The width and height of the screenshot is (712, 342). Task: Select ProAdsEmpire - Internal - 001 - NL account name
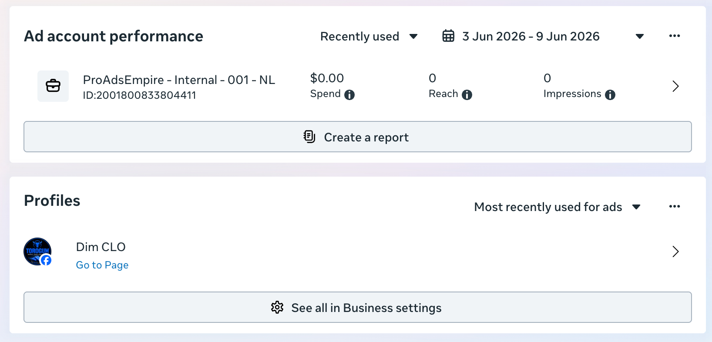179,80
